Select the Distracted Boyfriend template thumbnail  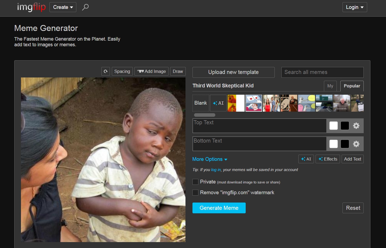[x=271, y=103]
